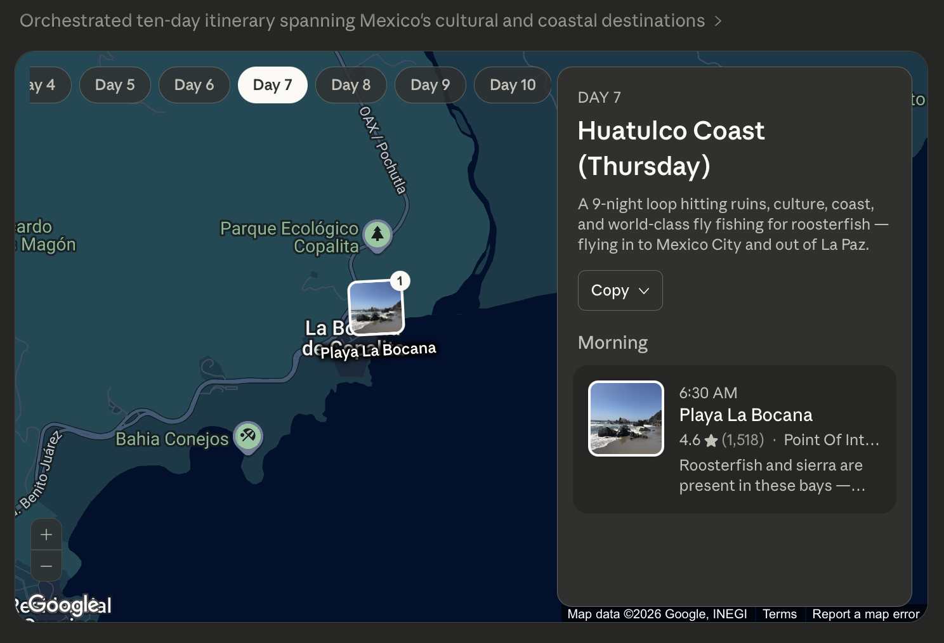The height and width of the screenshot is (643, 944).
Task: Zoom in on the map
Action: click(x=46, y=535)
